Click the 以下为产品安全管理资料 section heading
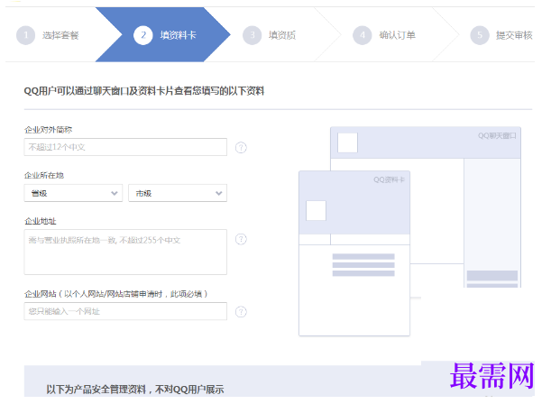551x404 pixels. coord(135,389)
